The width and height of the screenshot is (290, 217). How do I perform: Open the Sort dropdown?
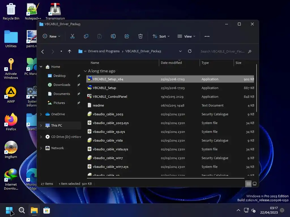click(x=161, y=36)
